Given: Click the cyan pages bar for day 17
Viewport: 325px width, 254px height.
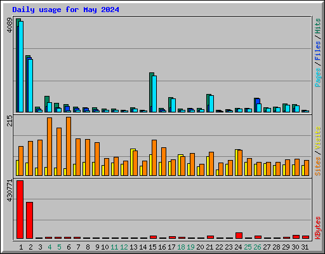Looking at the screenshot, I should [x=173, y=105].
